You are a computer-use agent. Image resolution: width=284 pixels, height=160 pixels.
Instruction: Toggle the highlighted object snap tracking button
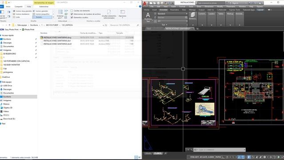[x=239, y=157]
